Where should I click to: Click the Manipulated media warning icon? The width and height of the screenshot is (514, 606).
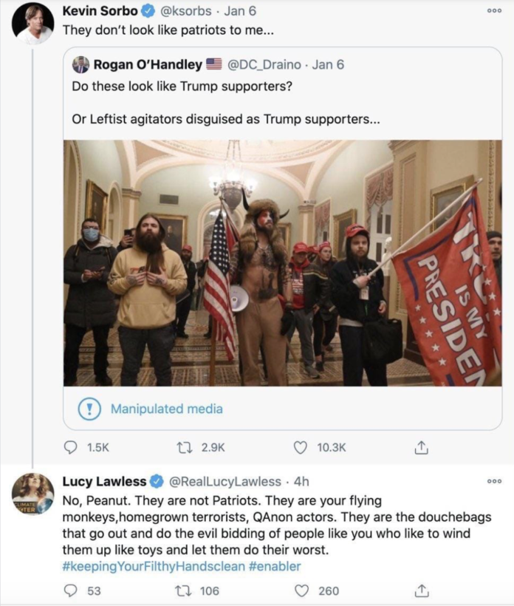pyautogui.click(x=89, y=409)
